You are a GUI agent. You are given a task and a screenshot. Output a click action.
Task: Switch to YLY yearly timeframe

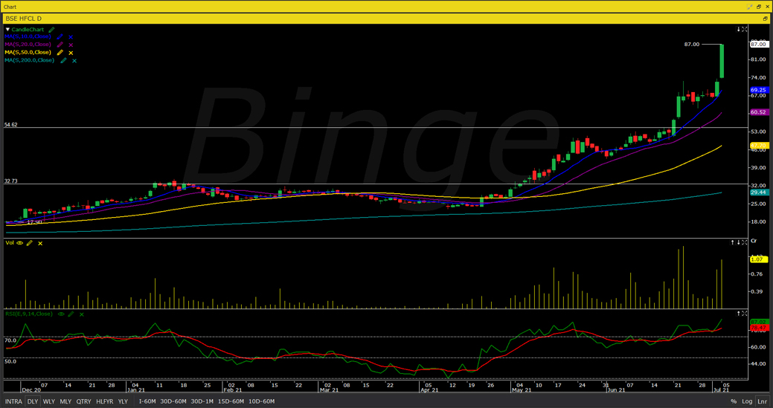pos(124,401)
